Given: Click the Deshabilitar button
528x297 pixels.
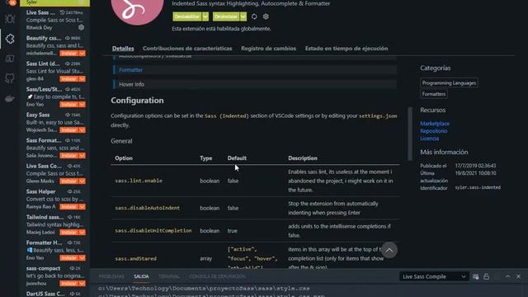Looking at the screenshot, I should tap(187, 16).
